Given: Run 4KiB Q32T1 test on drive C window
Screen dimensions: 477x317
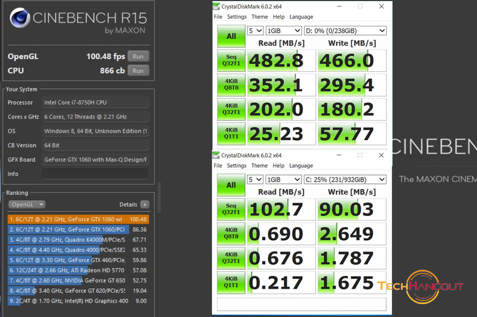Looking at the screenshot, I should [231, 258].
